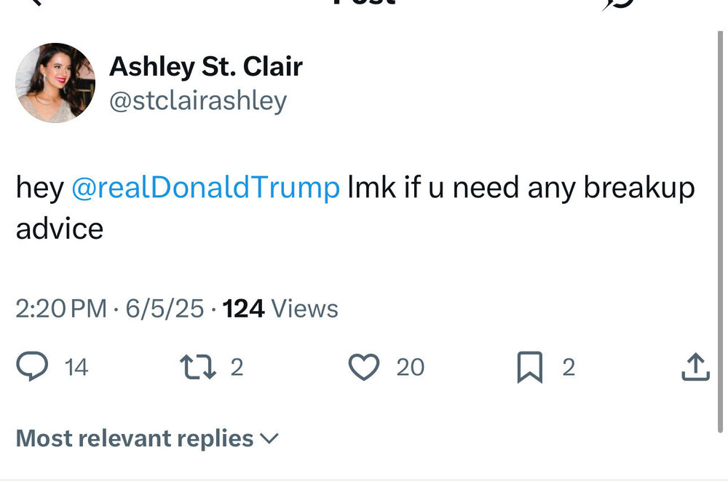Click the like count 20
728x482 pixels.
pos(411,368)
